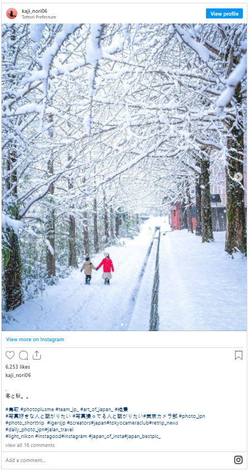
Task: Open the #light_nikon hashtag
Action: pos(20,436)
